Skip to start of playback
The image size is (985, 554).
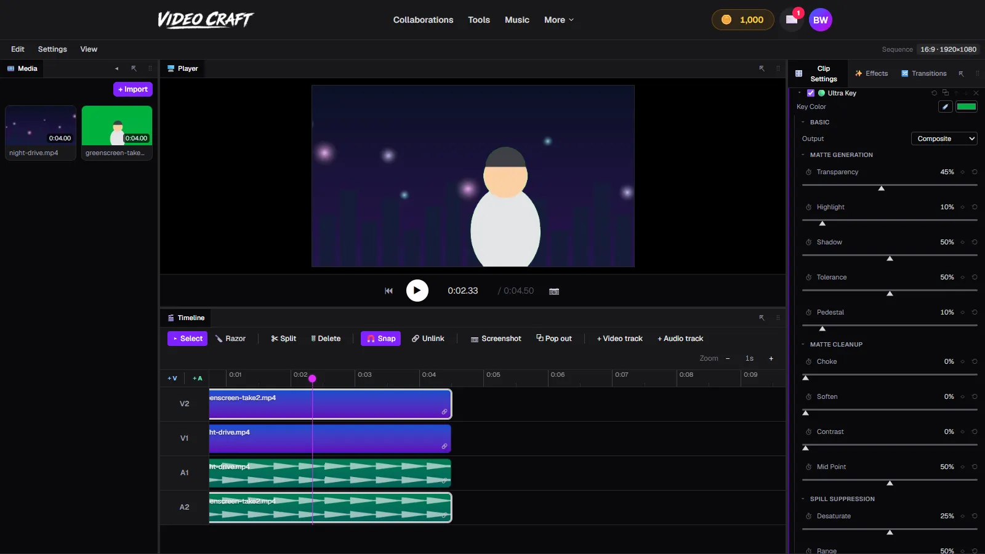(x=388, y=291)
